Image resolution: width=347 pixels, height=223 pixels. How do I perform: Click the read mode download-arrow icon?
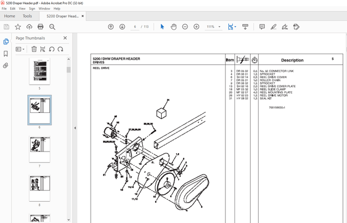[x=245, y=27]
